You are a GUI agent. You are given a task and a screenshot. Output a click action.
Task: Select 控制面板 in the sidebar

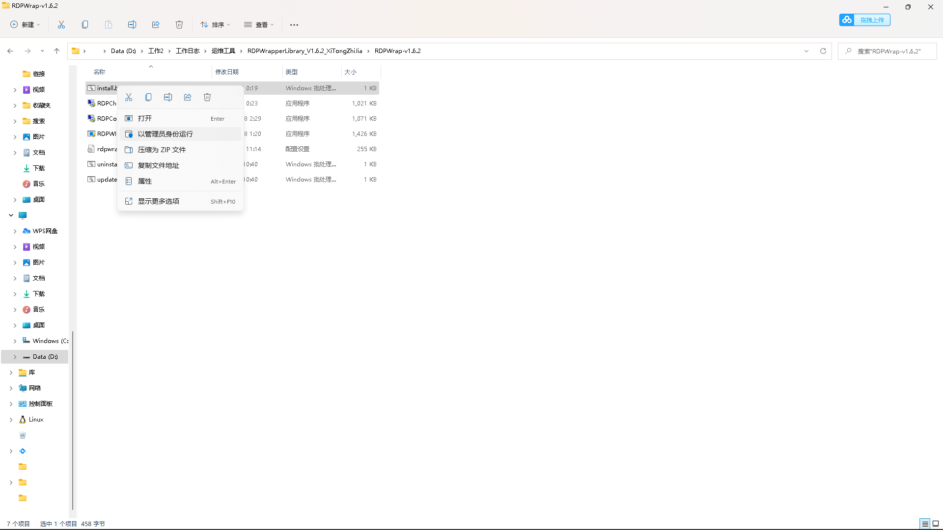tap(41, 404)
